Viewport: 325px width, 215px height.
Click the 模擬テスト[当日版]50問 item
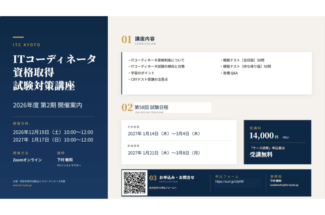[242, 60]
